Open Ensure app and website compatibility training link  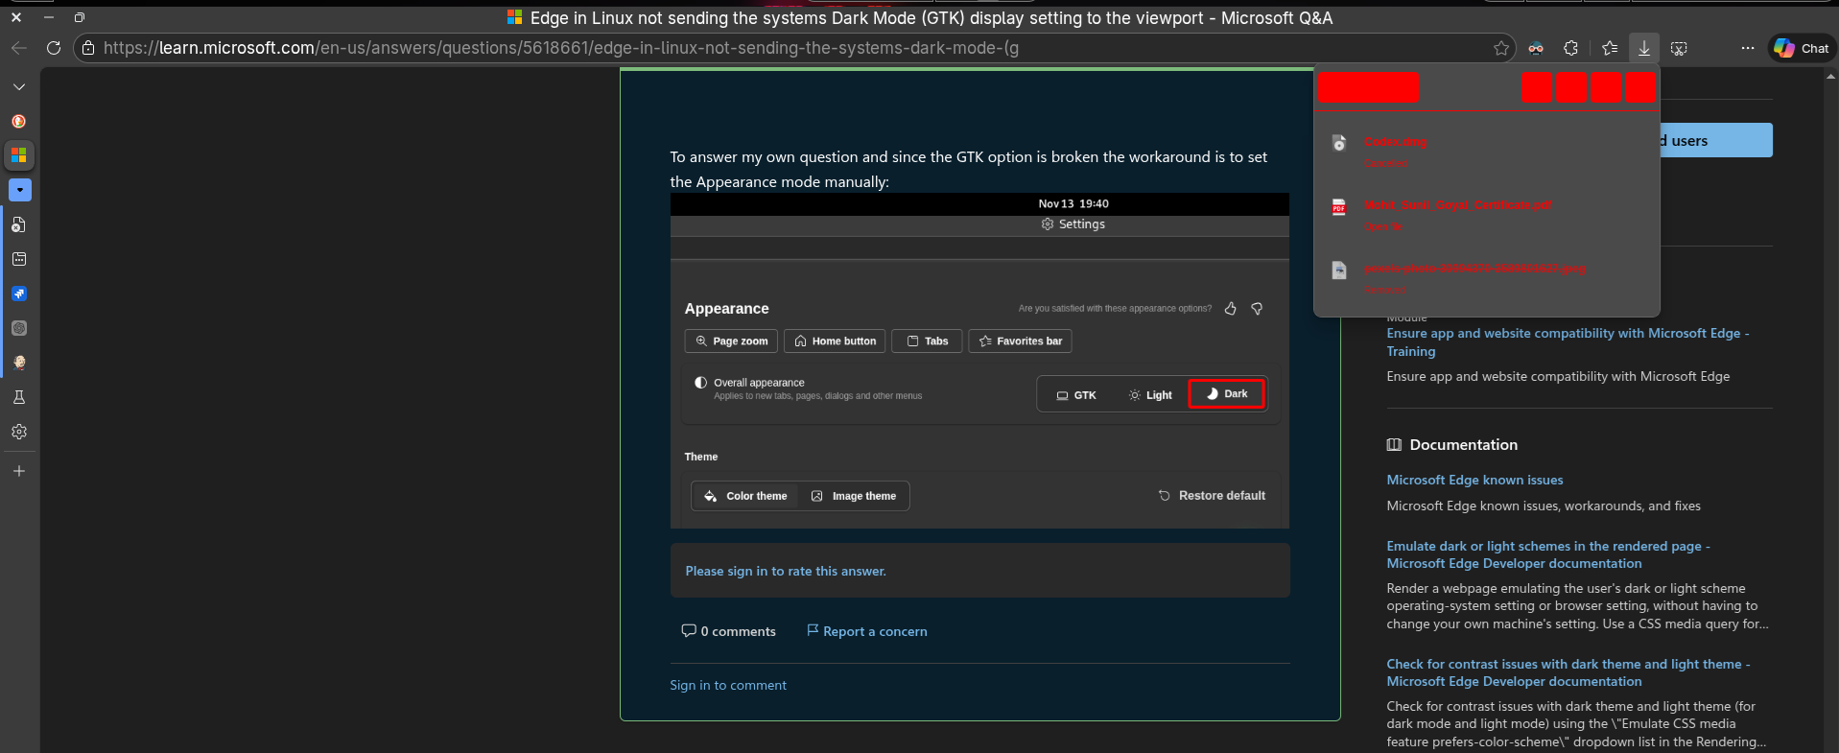pyautogui.click(x=1568, y=342)
